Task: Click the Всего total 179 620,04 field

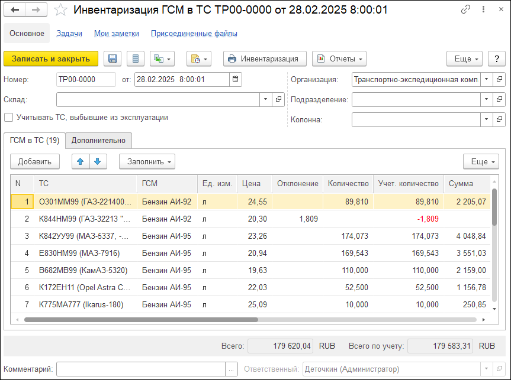Action: pyautogui.click(x=280, y=346)
